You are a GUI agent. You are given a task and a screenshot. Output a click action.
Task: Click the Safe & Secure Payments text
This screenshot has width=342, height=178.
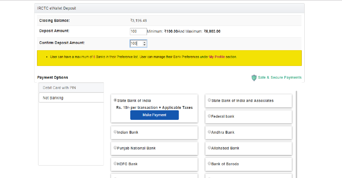280,78
